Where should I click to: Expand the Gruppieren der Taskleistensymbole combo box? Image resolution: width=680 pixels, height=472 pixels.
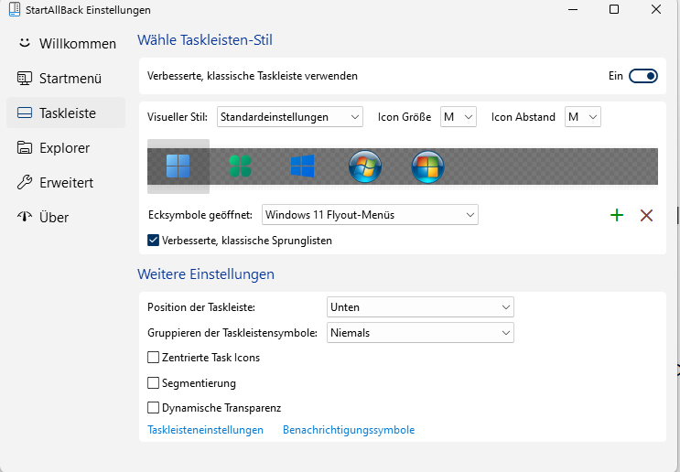click(x=420, y=333)
